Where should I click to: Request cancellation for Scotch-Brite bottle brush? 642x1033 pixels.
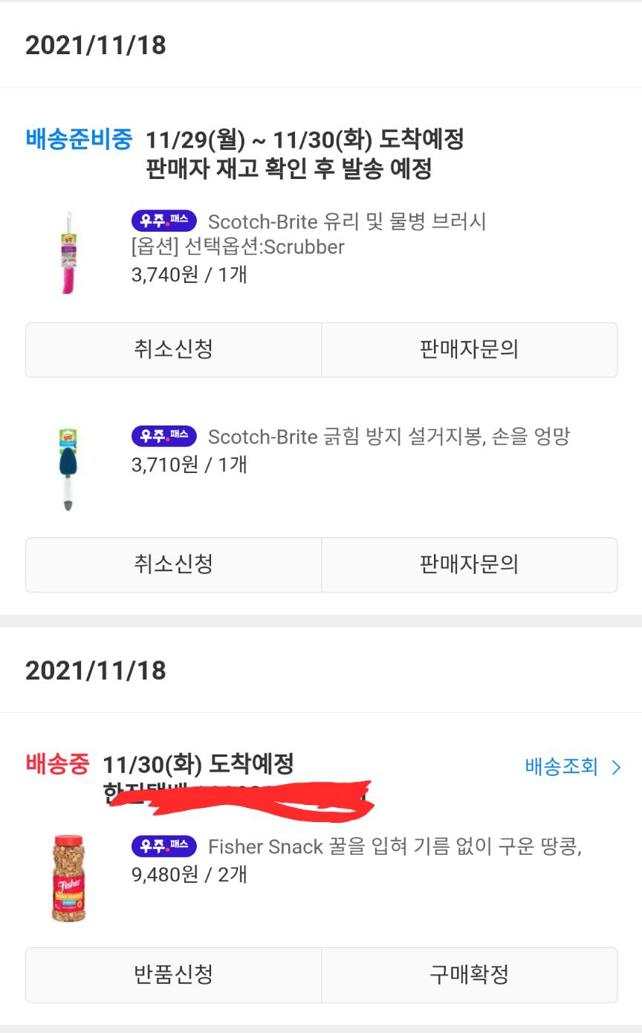pyautogui.click(x=173, y=350)
